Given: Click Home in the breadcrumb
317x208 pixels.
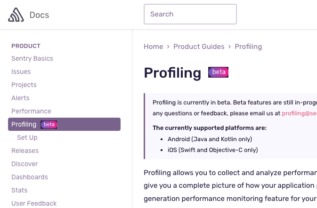Looking at the screenshot, I should tap(153, 47).
